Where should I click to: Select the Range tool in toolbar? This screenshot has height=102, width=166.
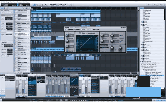point(37,5)
